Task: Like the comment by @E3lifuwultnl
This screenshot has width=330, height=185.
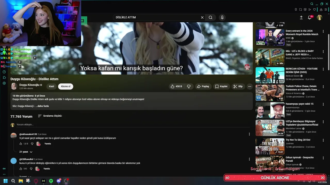Action: [21, 169]
